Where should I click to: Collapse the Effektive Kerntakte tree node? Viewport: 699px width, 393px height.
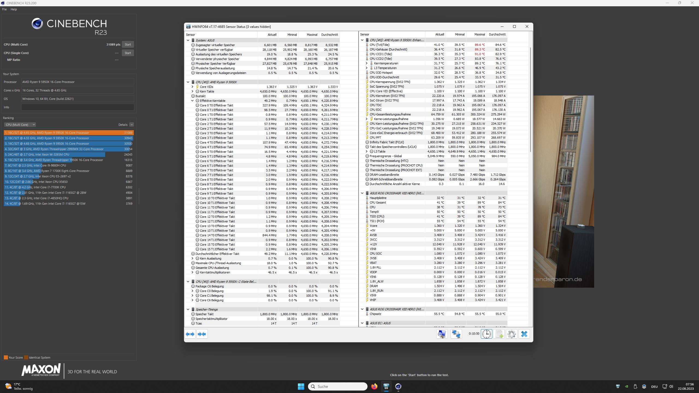[192, 101]
